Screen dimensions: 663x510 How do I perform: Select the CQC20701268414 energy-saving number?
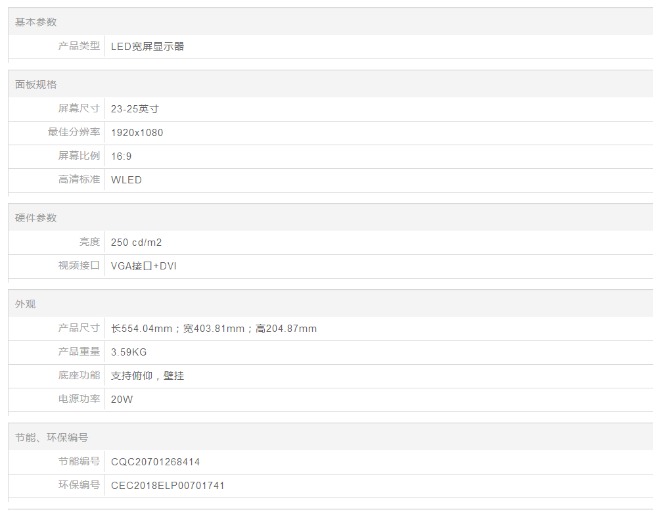point(155,462)
